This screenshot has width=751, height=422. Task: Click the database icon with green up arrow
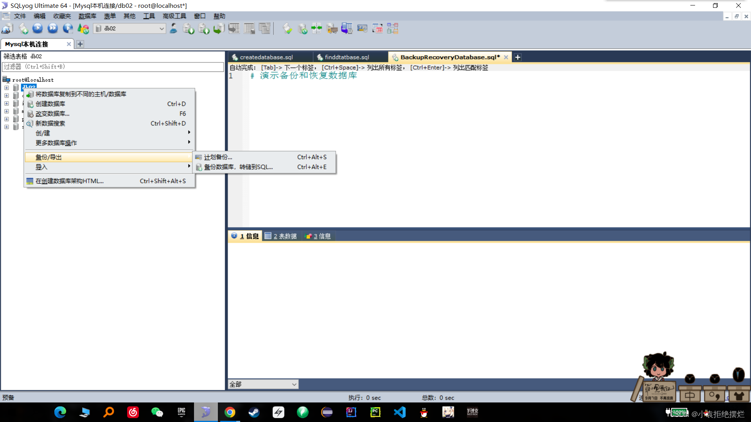(x=204, y=29)
